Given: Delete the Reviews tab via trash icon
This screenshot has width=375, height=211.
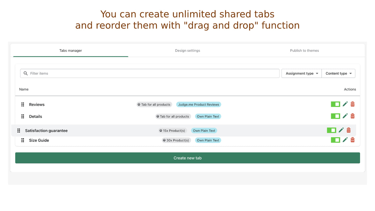Looking at the screenshot, I should [x=352, y=104].
